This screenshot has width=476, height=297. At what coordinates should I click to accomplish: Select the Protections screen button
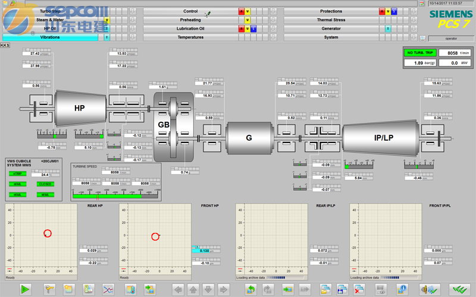pyautogui.click(x=331, y=11)
